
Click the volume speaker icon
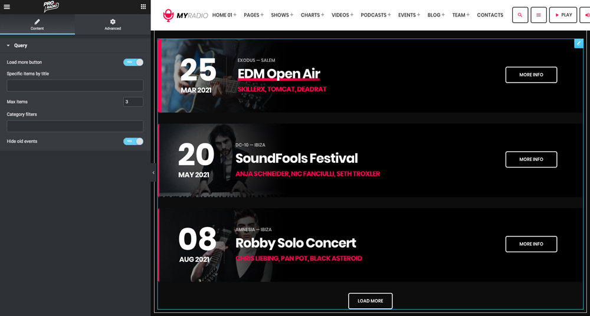pyautogui.click(x=586, y=15)
